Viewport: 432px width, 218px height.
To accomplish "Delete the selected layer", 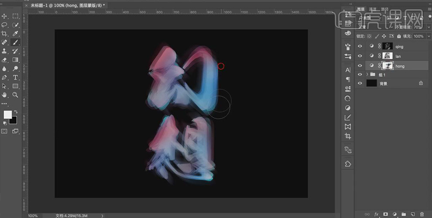I will (x=422, y=214).
